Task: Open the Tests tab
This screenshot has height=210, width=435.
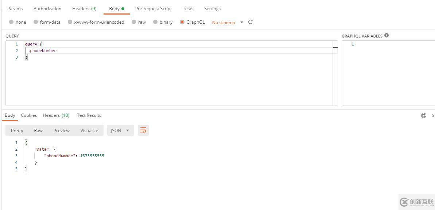Action: (188, 9)
